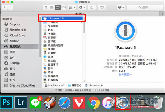The image size is (165, 112).
Task: Select 應用程式 in the sidebar
Action: [19, 47]
